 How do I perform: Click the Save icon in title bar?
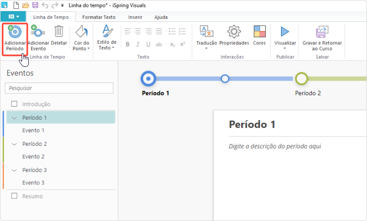35,5
